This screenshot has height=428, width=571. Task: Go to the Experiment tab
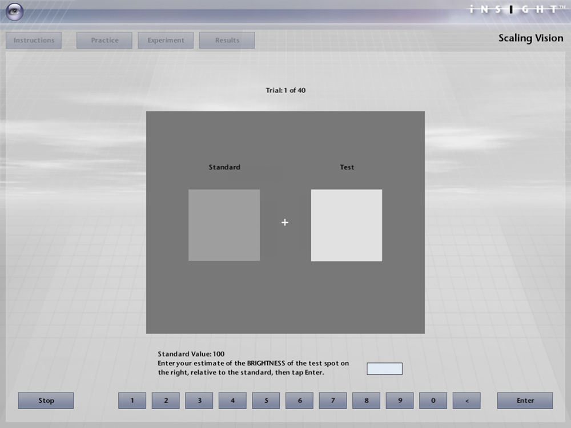pyautogui.click(x=166, y=40)
